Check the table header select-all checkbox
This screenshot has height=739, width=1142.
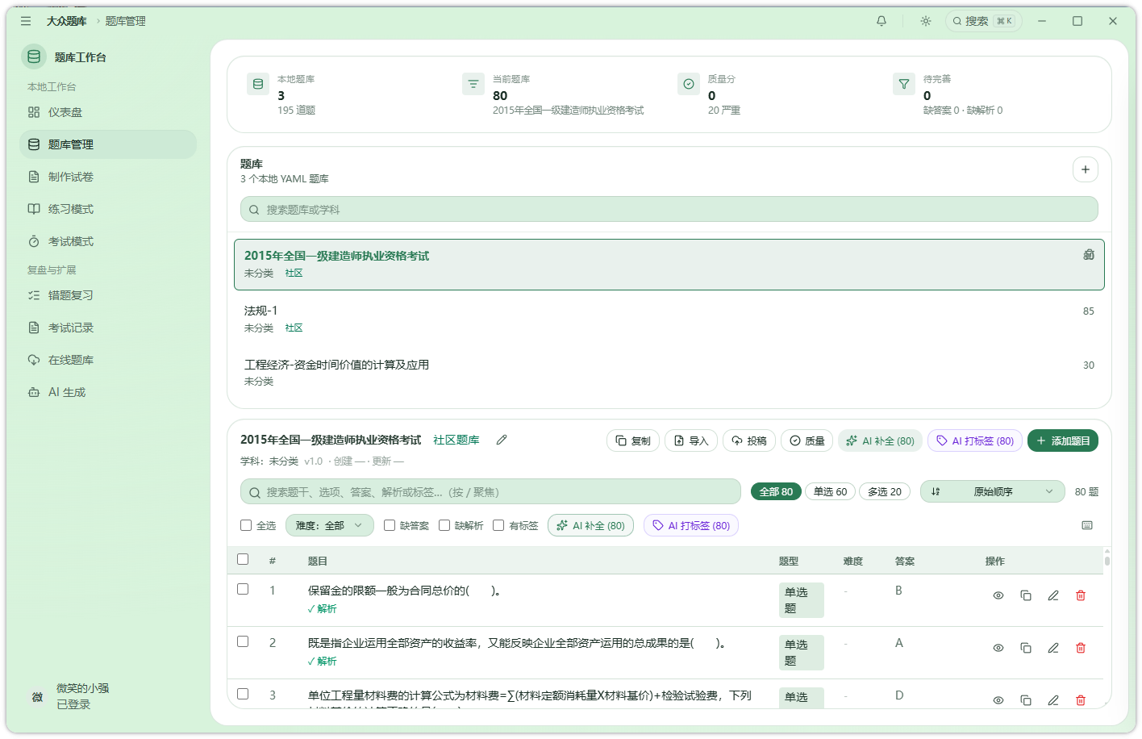pos(243,559)
